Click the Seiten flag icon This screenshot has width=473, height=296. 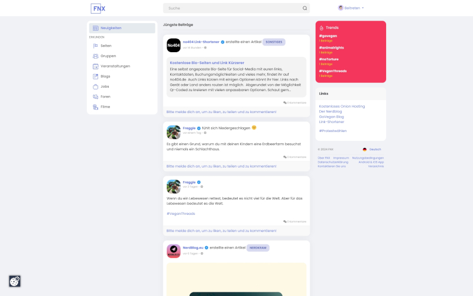point(95,46)
